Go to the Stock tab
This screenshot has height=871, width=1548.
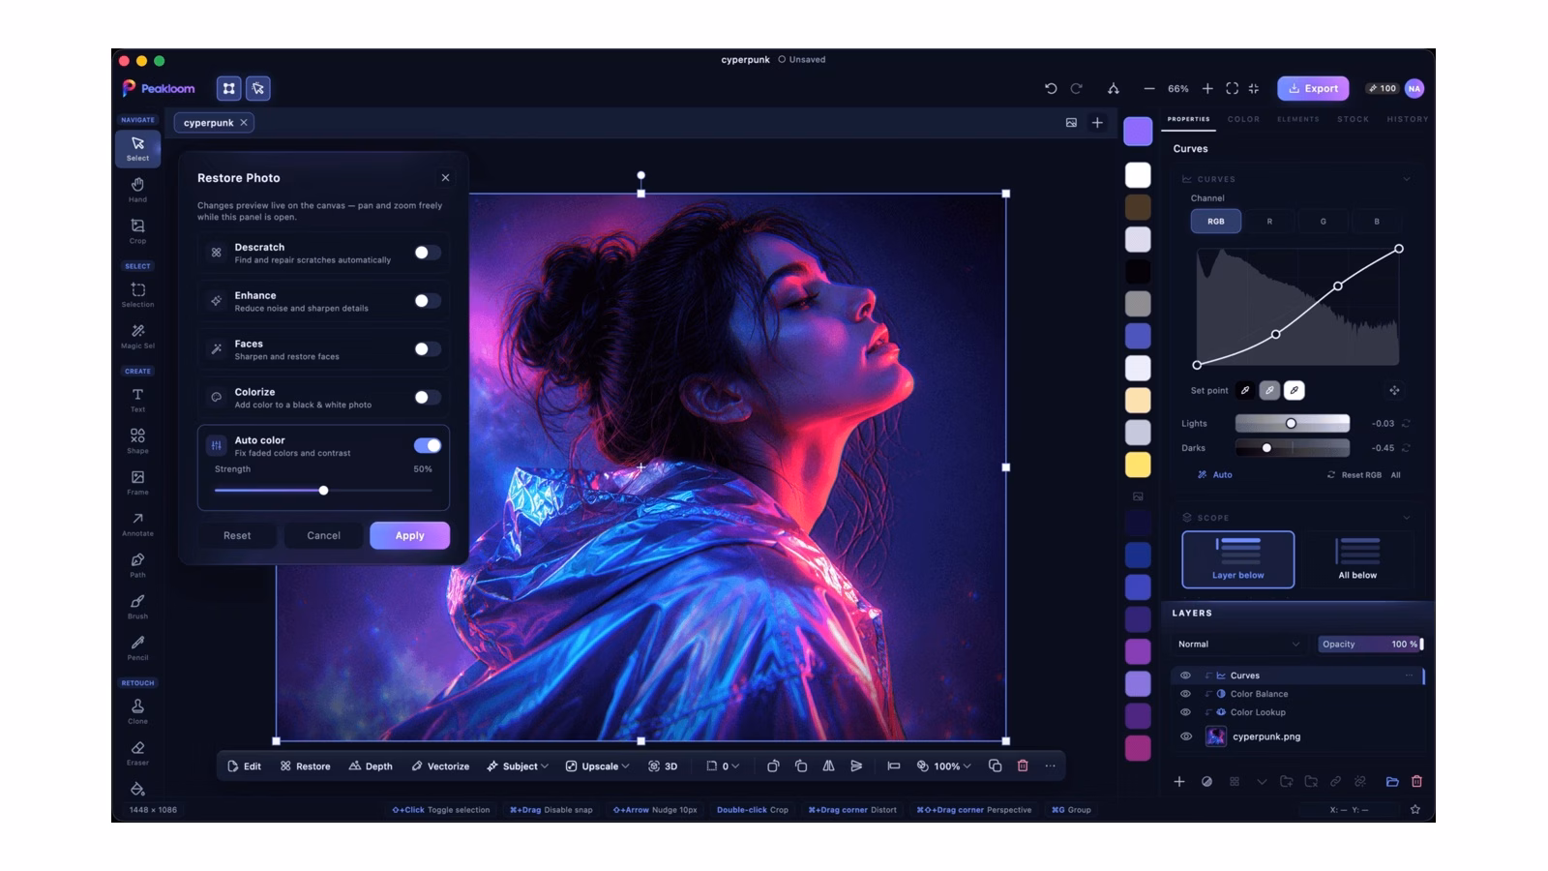point(1353,119)
